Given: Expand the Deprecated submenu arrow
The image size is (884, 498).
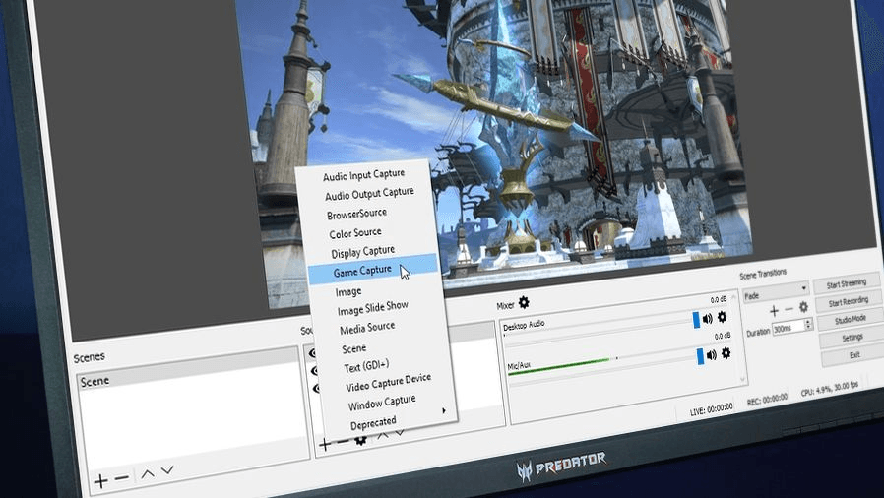Looking at the screenshot, I should [444, 410].
